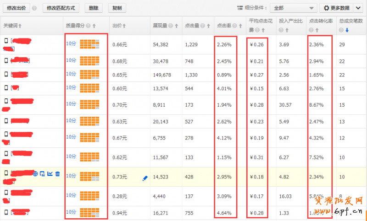Click the globe icon in the highlighted keyword row
Screen dimensions: 367x221
(35, 173)
